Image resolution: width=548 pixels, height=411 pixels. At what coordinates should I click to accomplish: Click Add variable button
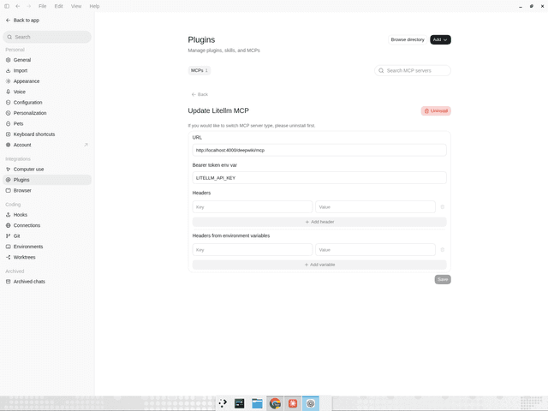click(x=319, y=265)
